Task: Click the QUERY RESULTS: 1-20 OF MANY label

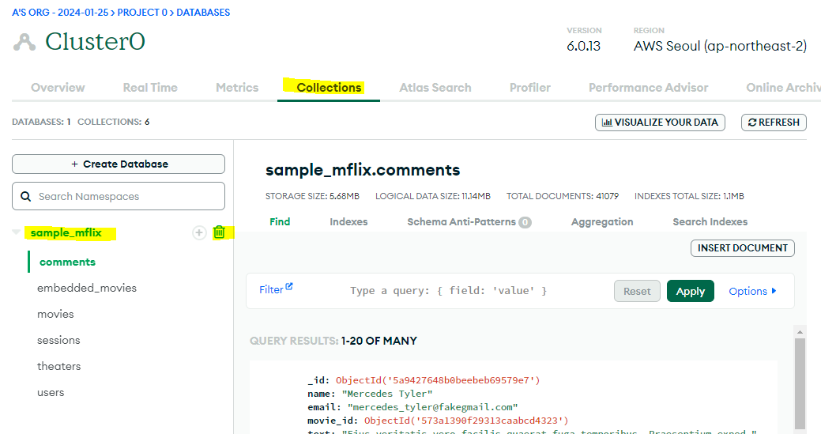Action: (x=333, y=341)
